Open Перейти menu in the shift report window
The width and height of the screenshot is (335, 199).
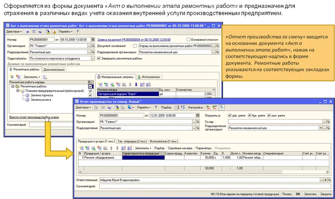pyautogui.click(x=144, y=107)
